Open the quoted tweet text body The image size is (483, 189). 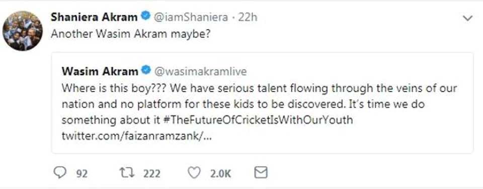click(x=259, y=112)
